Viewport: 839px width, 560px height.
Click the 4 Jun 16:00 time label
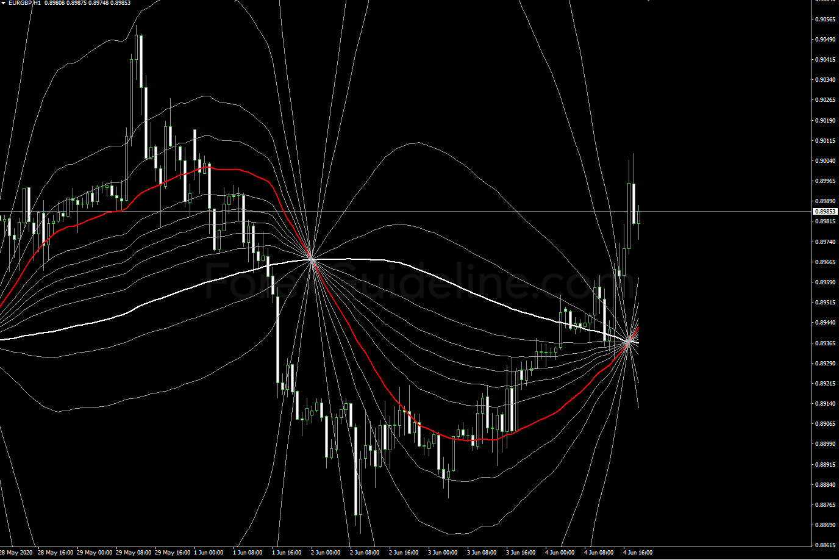[638, 553]
